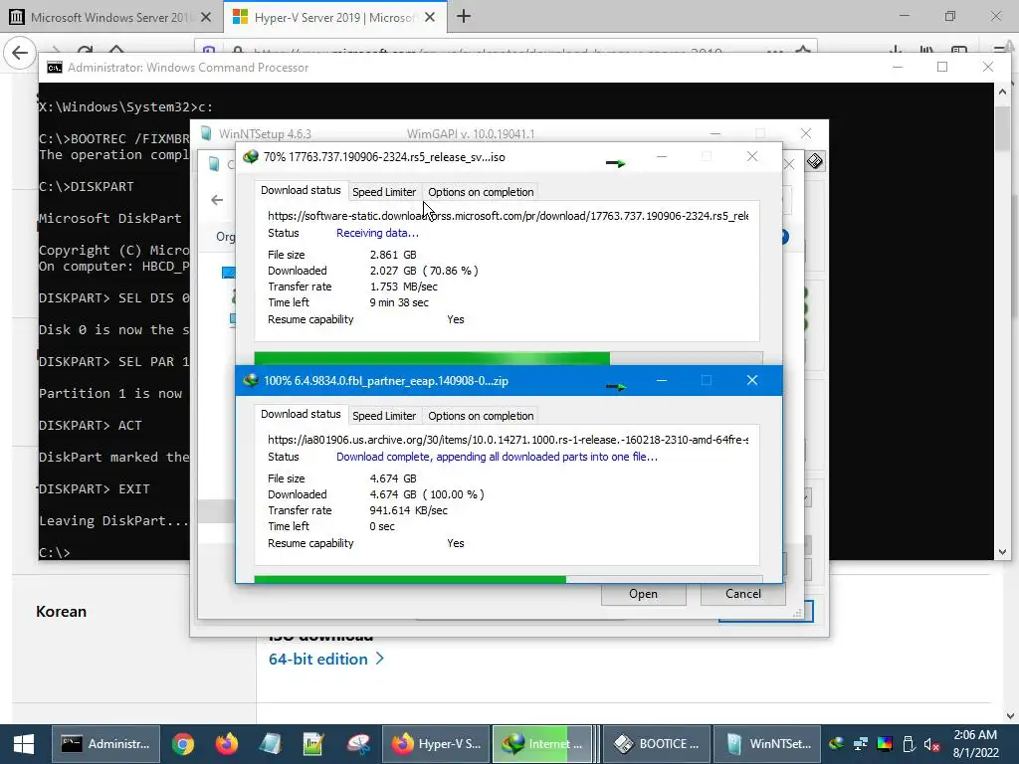Click the Korean language label on the web page

(61, 612)
